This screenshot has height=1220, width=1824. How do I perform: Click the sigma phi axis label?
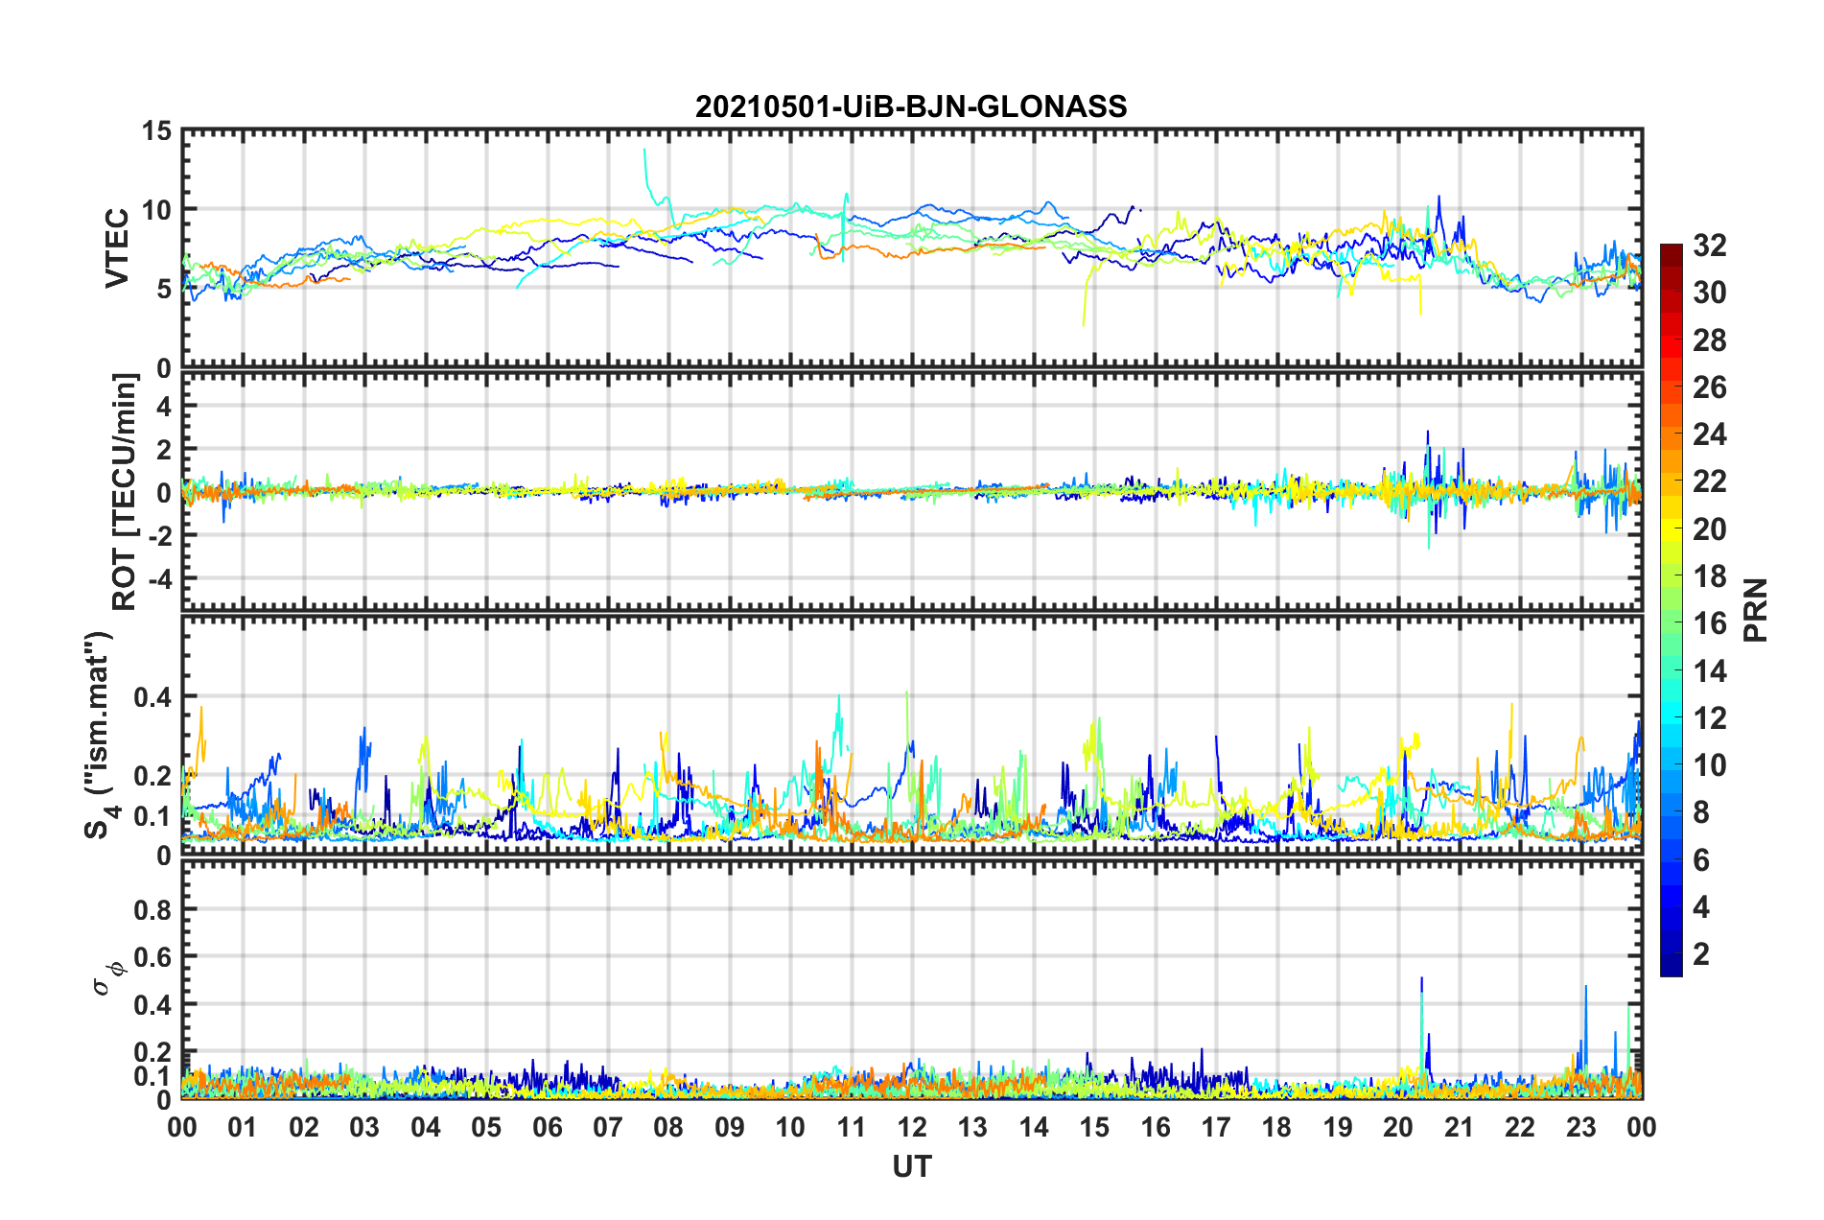pyautogui.click(x=108, y=979)
